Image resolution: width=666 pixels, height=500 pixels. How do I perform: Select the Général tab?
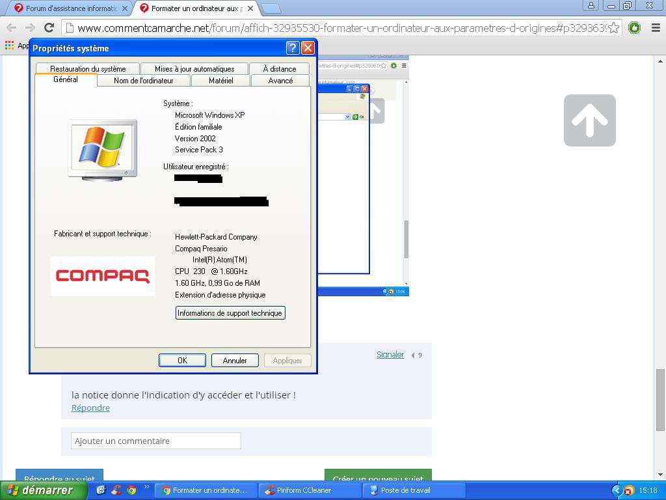[66, 79]
